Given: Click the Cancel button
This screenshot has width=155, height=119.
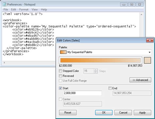Looking at the screenshot, I should [123, 112].
